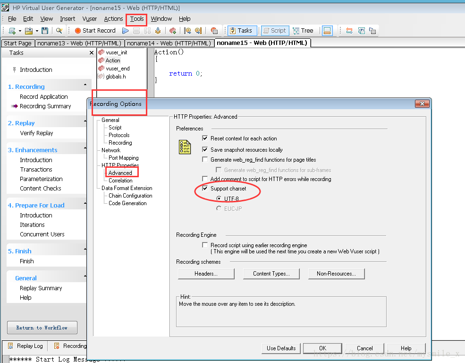Click the Stop square toolbar icon

click(x=136, y=31)
